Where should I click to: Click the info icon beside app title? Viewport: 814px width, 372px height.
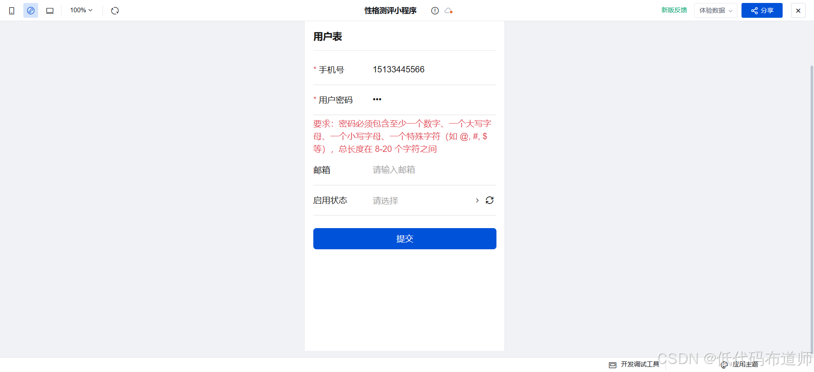[435, 11]
